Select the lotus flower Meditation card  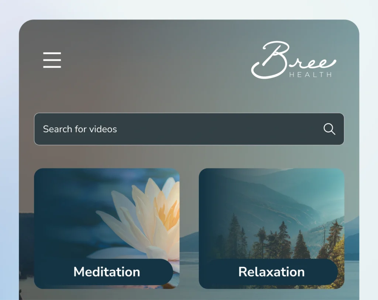(107, 228)
